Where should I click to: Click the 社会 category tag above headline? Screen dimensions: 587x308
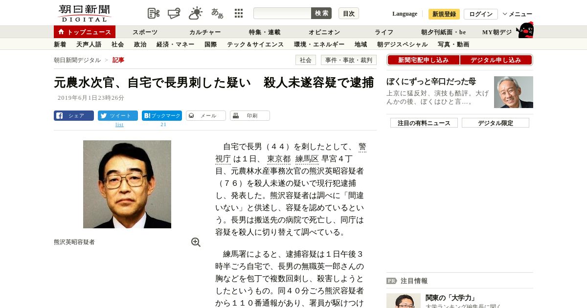[x=306, y=60]
